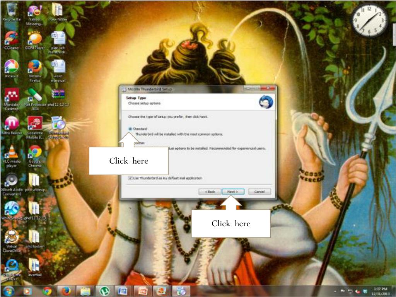Image resolution: width=396 pixels, height=297 pixels.
Task: Open the Vodafone Mobile Broadband shortcut
Action: (x=35, y=128)
